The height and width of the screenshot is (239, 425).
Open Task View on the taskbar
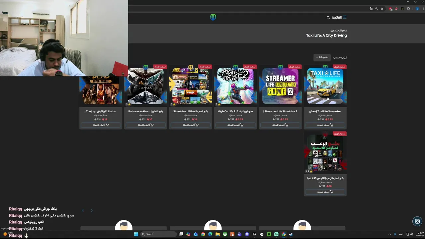[x=181, y=234]
